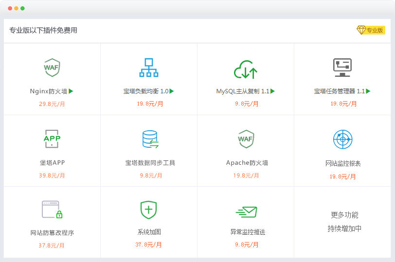Click the 19.8元/月 price under 宝塔任务管理器
The width and height of the screenshot is (395, 262).
click(x=343, y=104)
